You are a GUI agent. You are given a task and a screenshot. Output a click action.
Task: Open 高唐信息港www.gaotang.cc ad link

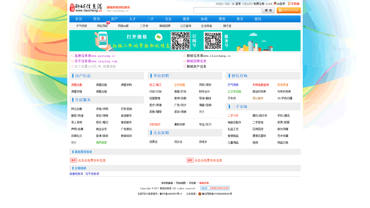click(95, 56)
